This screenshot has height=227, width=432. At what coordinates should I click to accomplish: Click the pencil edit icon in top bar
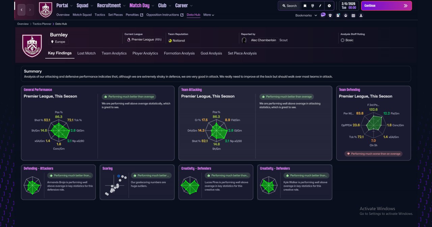pyautogui.click(x=320, y=6)
